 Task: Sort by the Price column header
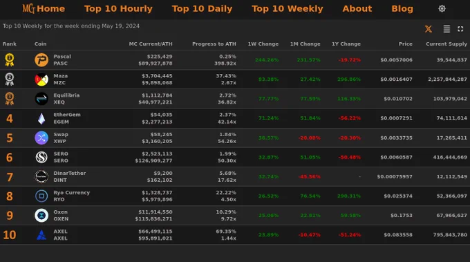click(406, 44)
